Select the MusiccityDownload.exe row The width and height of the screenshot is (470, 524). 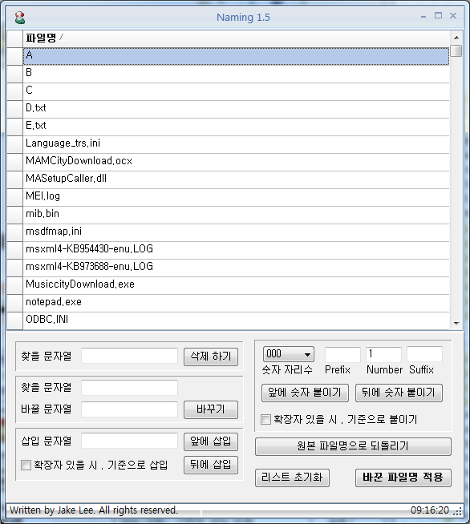[236, 284]
